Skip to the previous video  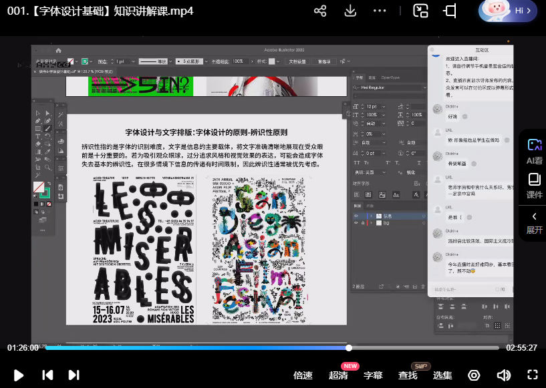[x=47, y=375]
